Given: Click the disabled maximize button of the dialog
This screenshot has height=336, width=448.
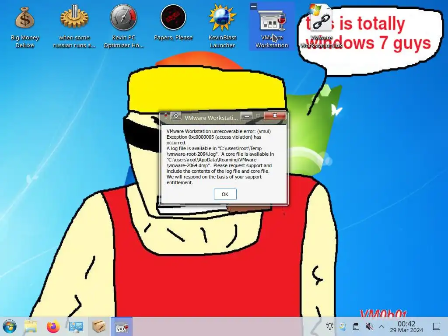Looking at the screenshot, I should click(x=258, y=115).
